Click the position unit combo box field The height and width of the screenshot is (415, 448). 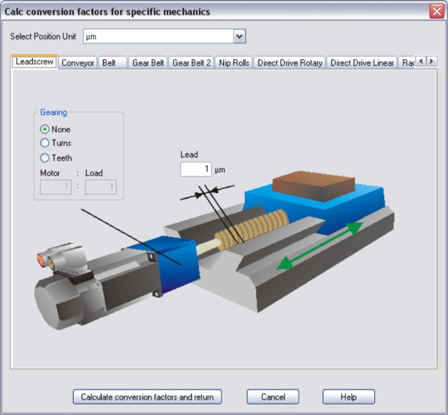click(158, 37)
